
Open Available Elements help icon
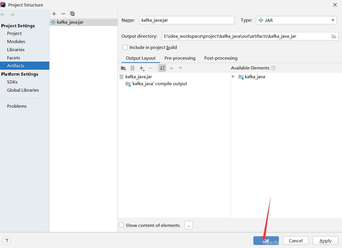[x=273, y=68]
